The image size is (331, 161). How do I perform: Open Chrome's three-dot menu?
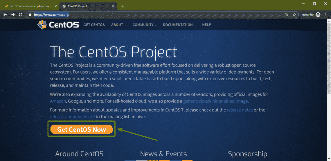point(326,15)
